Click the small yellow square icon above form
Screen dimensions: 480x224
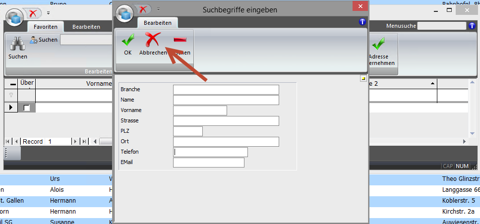tap(363, 78)
